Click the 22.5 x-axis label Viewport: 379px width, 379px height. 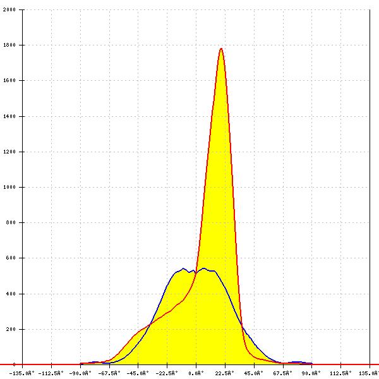tap(225, 373)
